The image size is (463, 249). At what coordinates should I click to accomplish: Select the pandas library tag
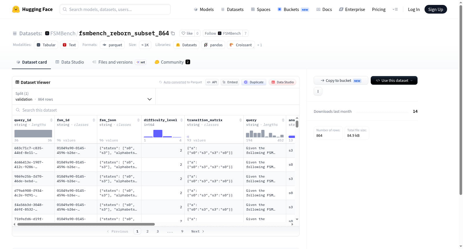point(213,45)
